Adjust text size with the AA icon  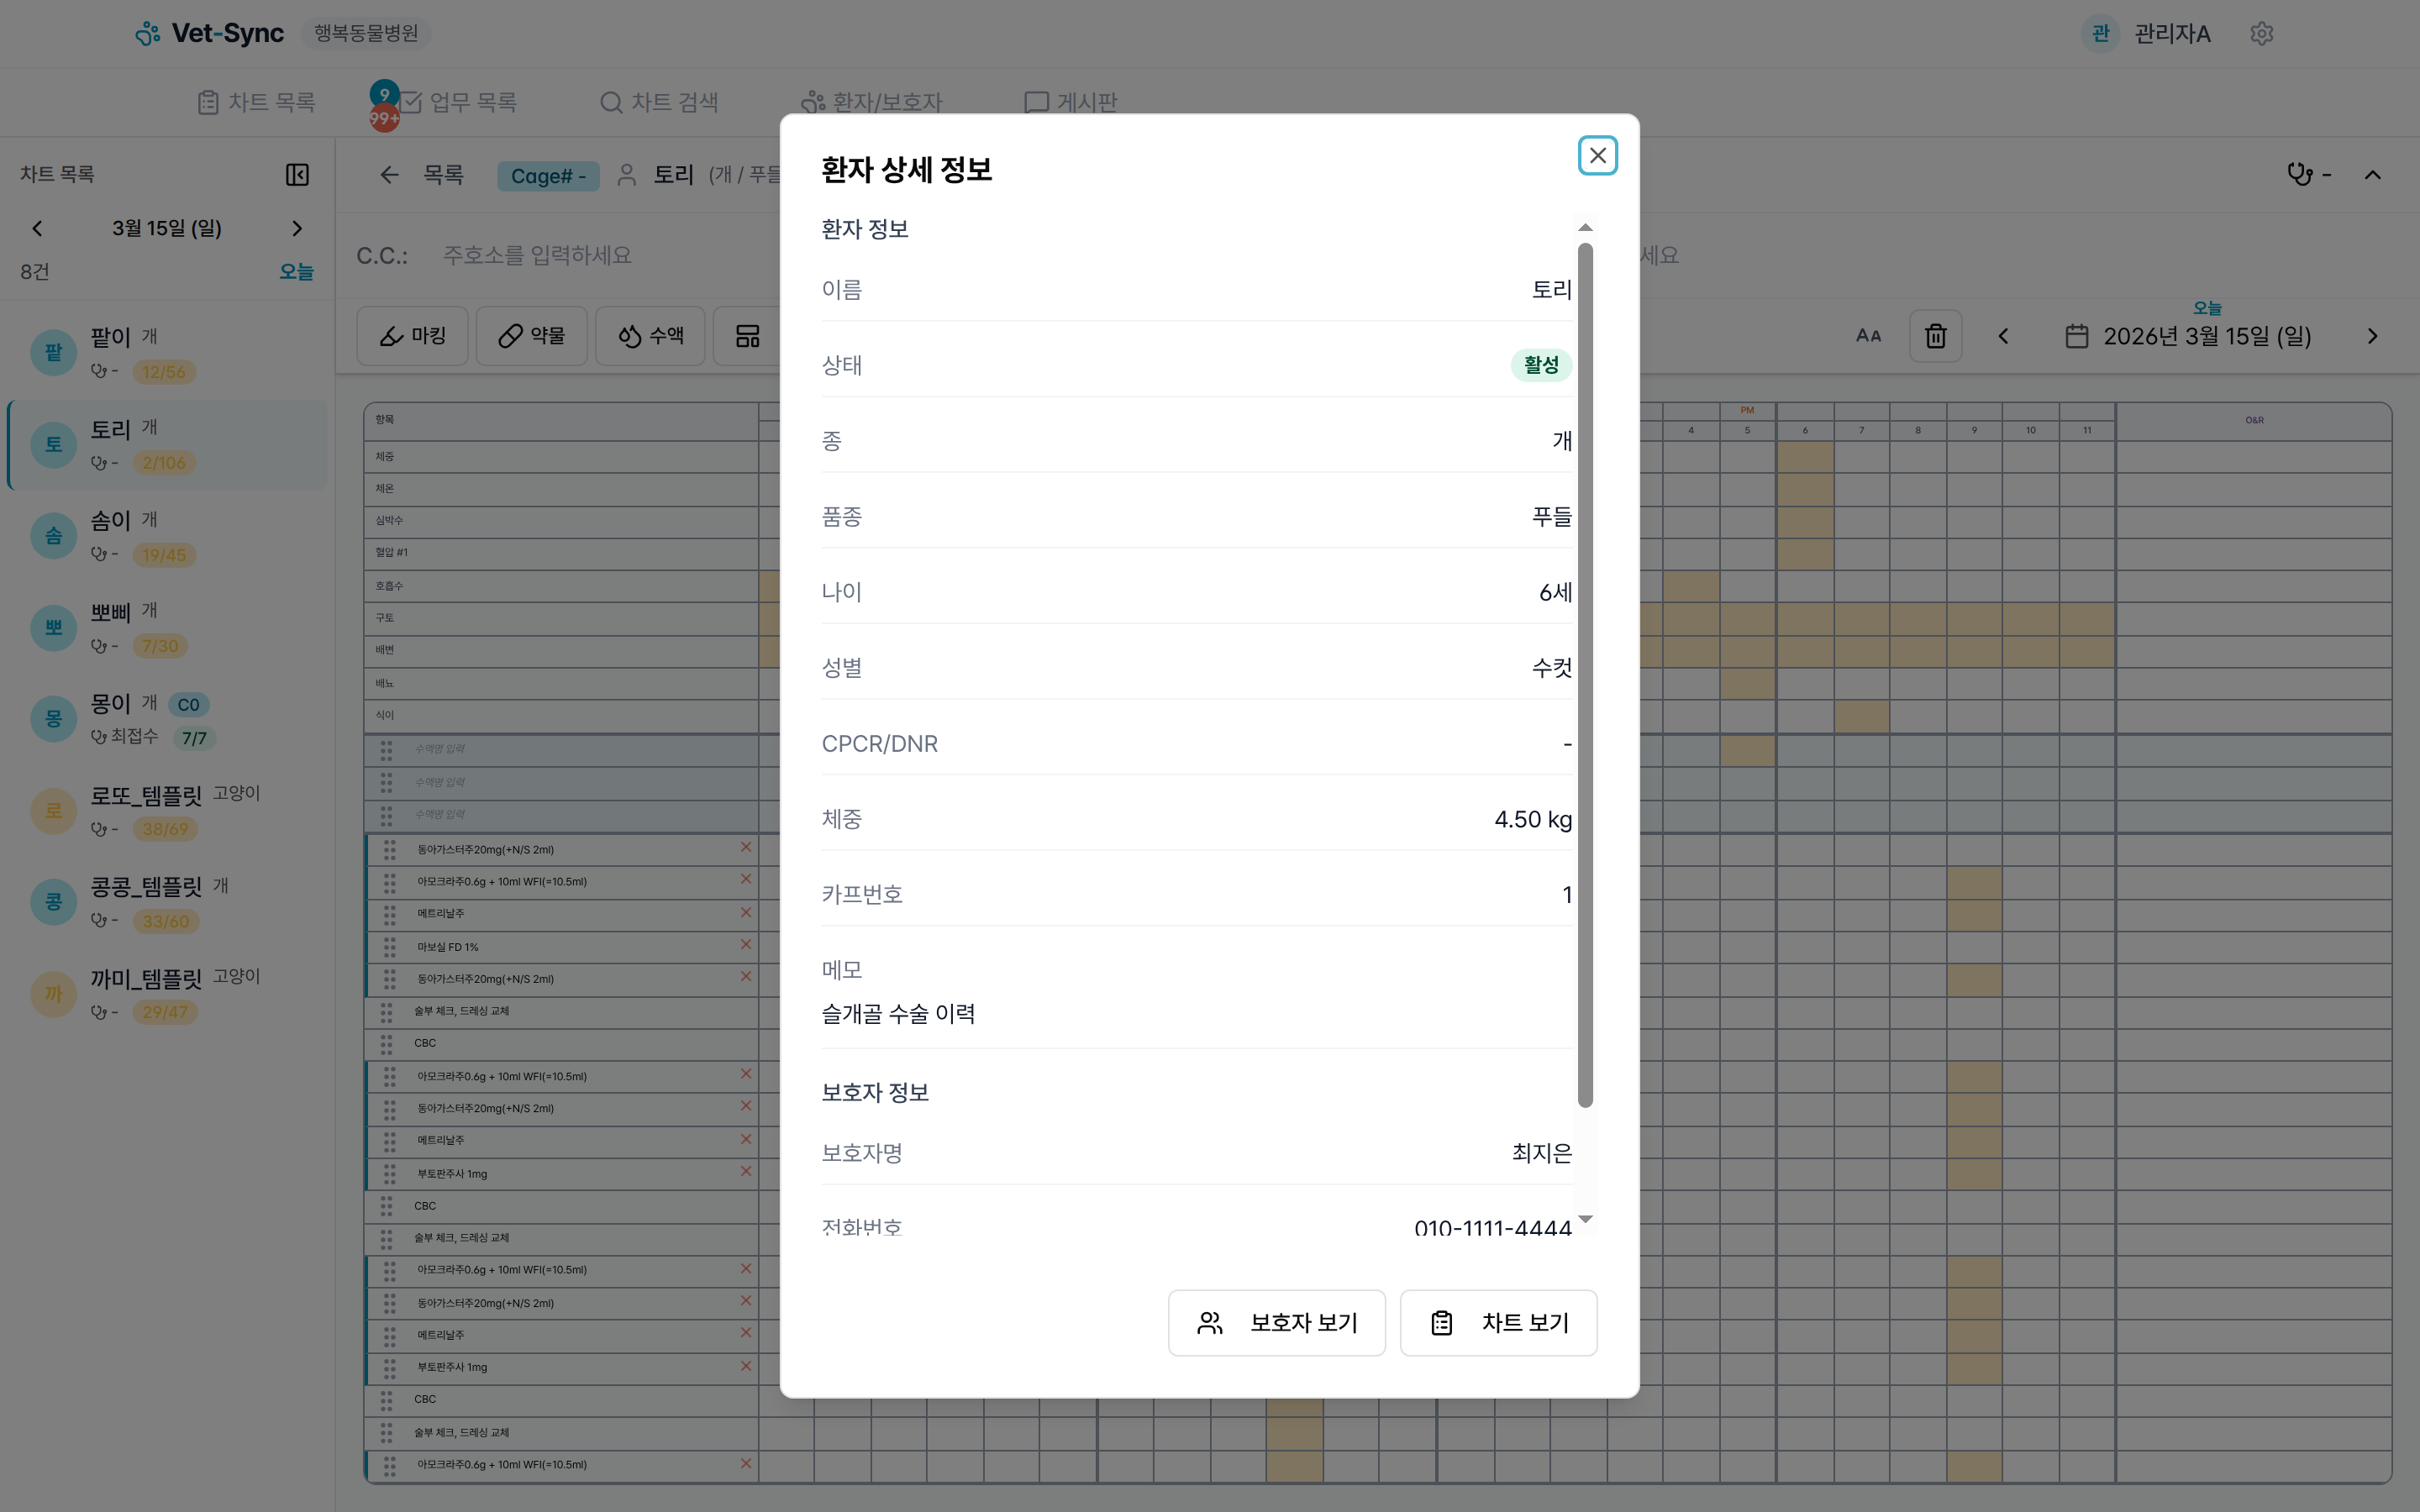pos(1868,336)
